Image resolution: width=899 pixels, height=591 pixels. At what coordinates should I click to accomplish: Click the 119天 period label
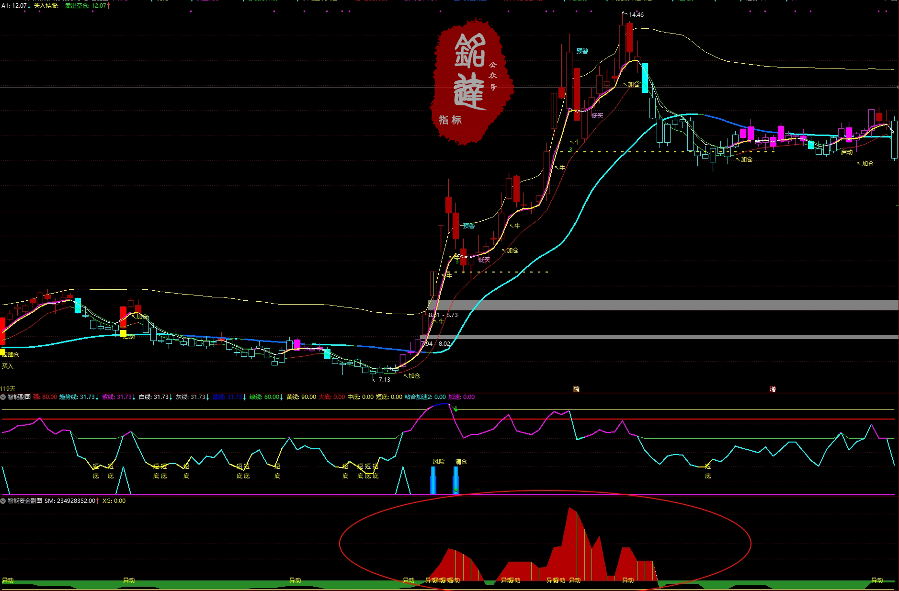click(8, 388)
